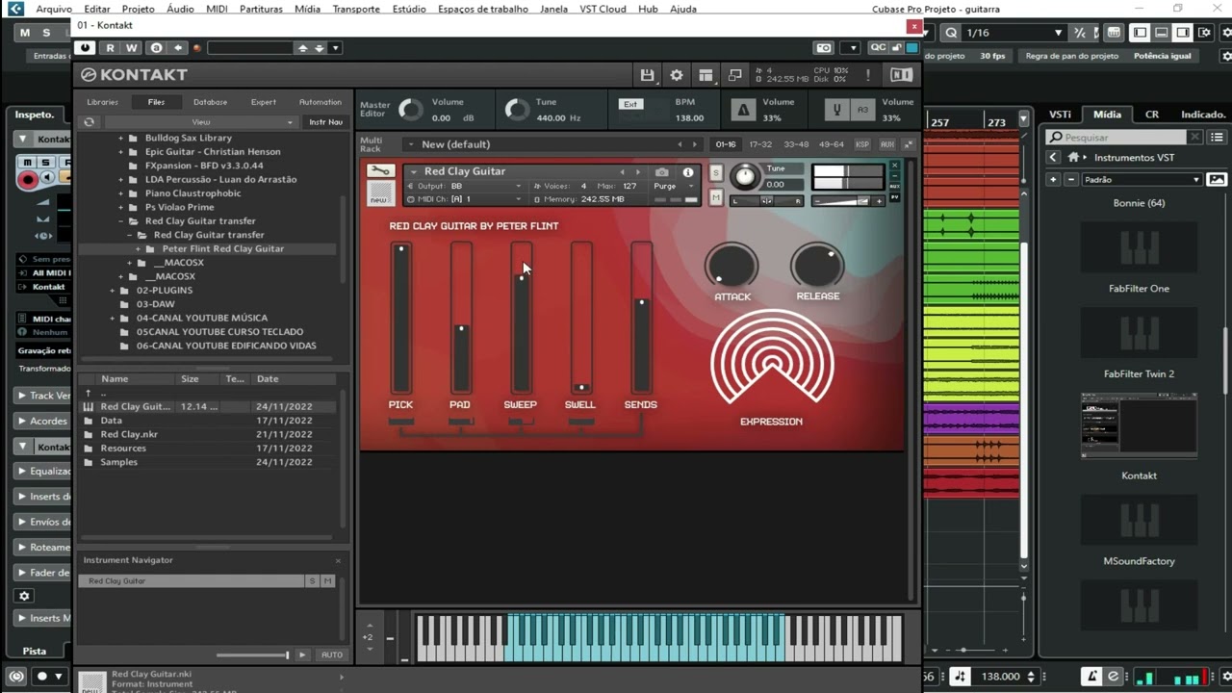1232x693 pixels.
Task: Click the tuning fork reference tone icon
Action: coord(836,110)
